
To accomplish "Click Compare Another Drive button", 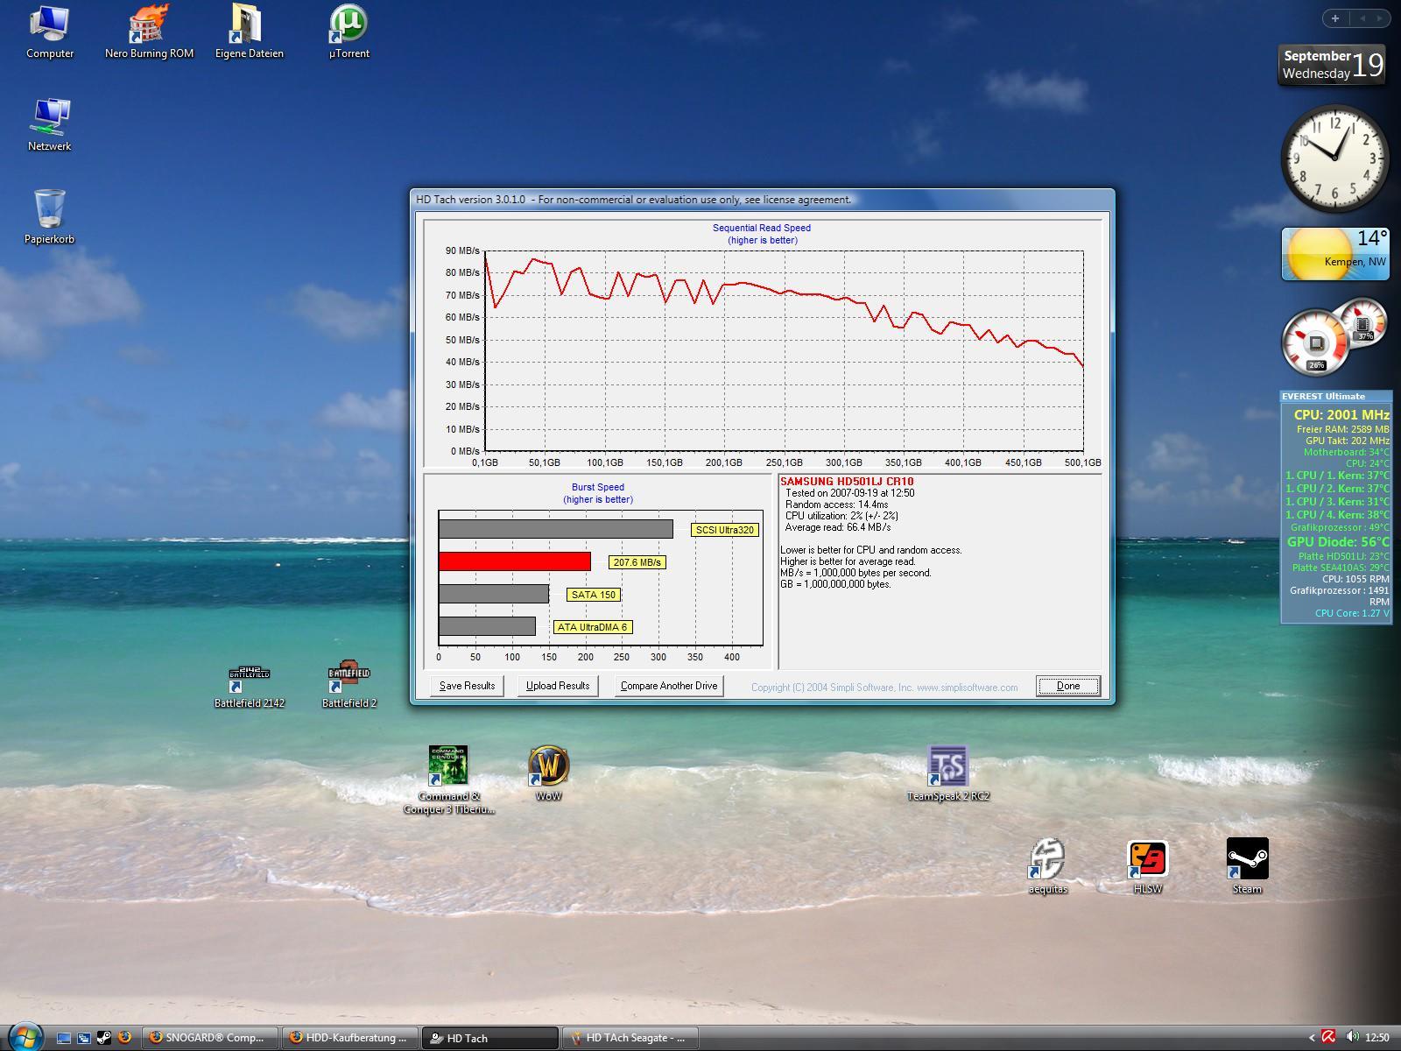I will point(669,686).
